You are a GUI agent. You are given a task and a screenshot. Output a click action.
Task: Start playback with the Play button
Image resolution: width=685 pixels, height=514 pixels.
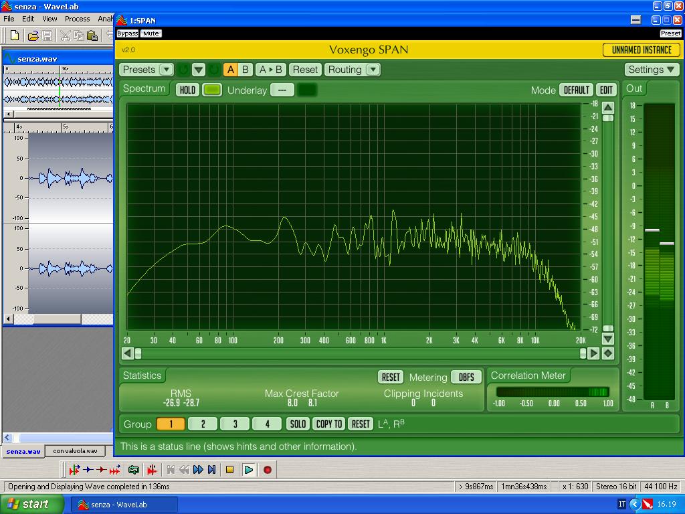(x=249, y=470)
